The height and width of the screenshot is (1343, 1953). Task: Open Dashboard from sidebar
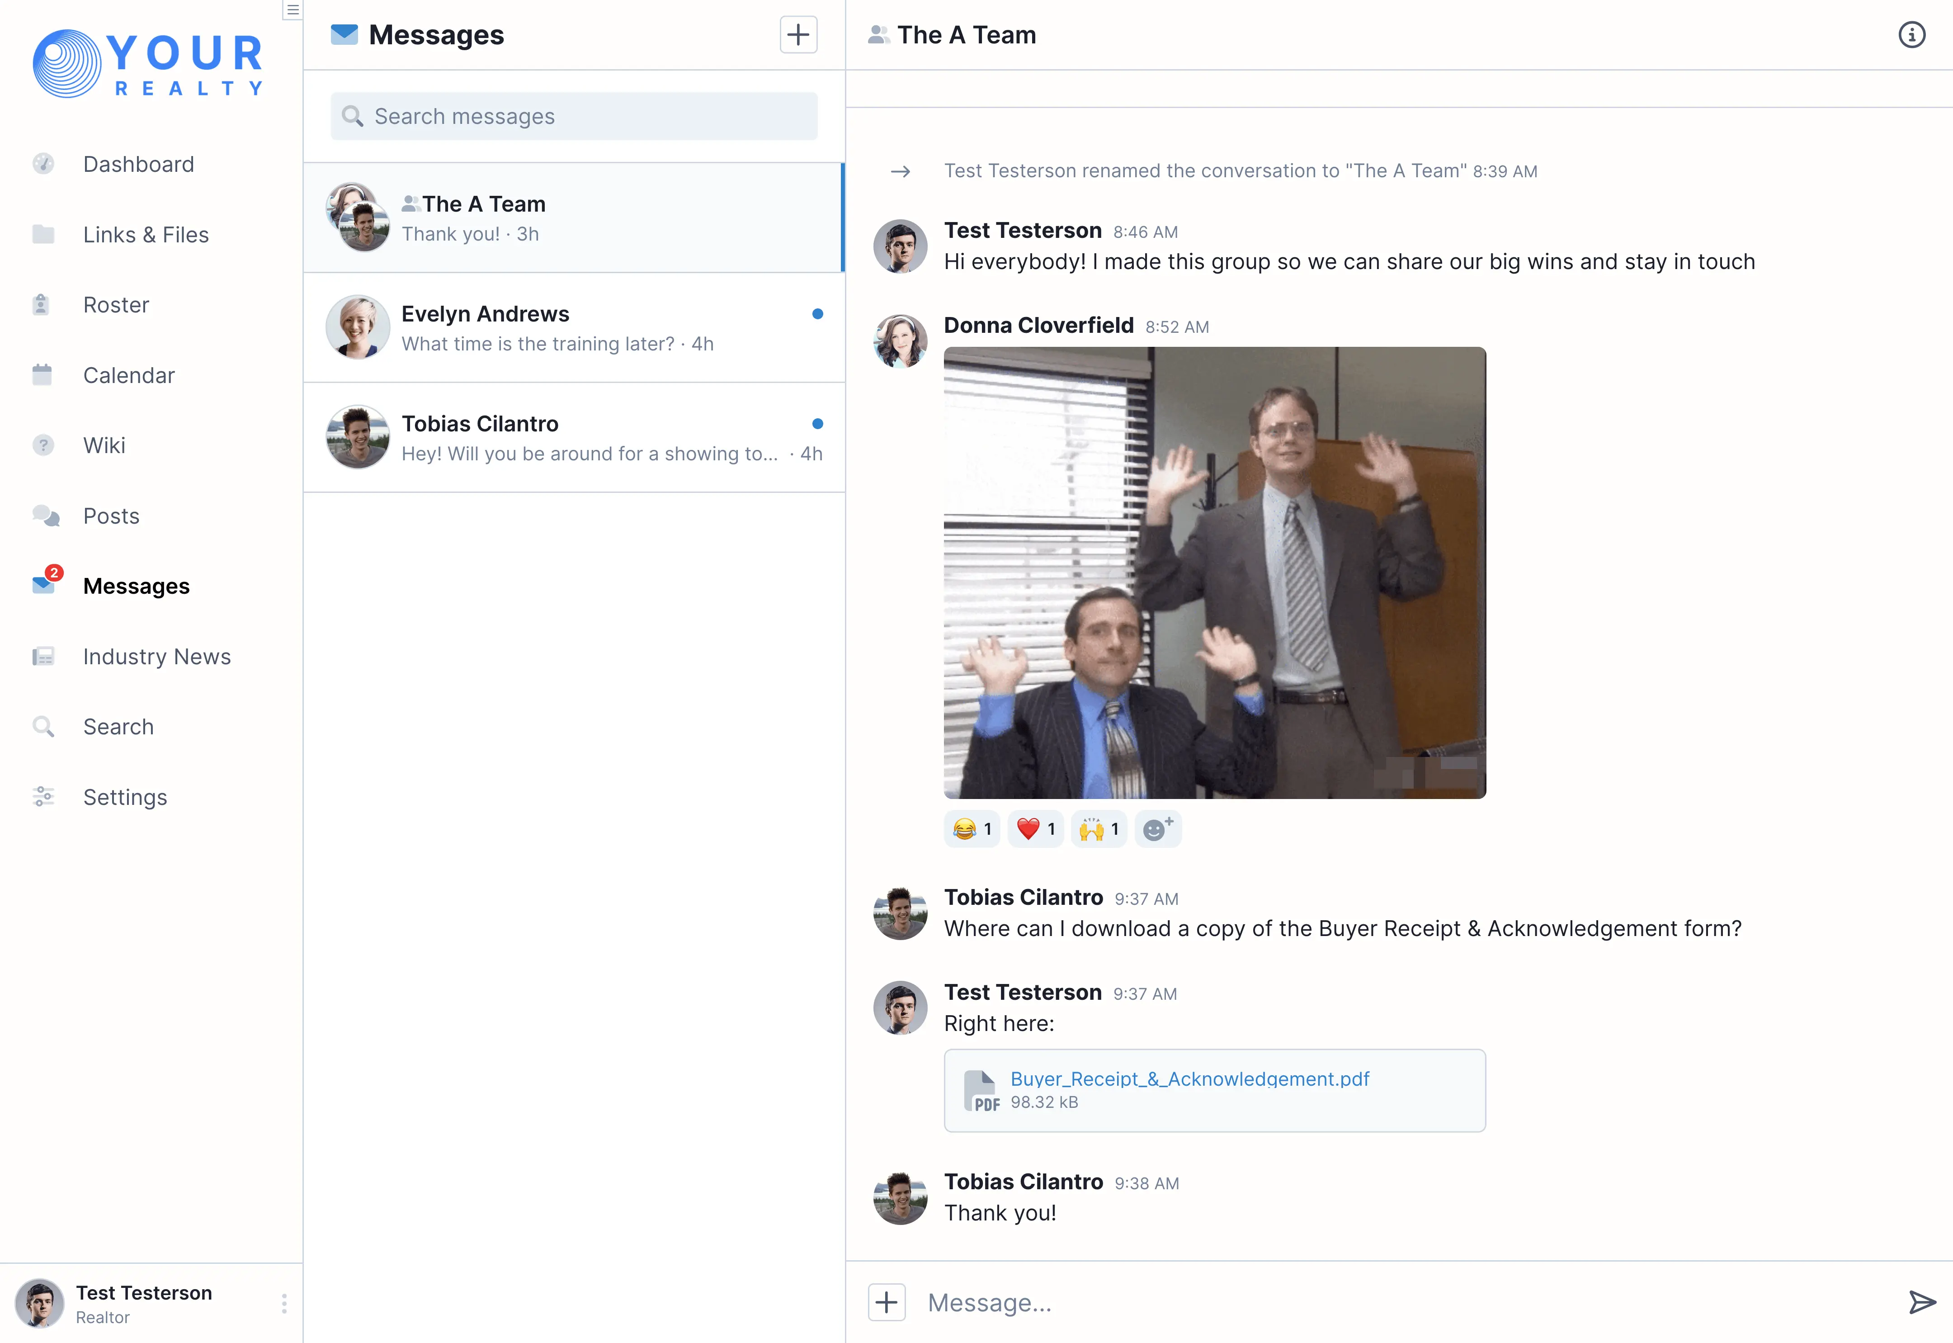point(138,164)
